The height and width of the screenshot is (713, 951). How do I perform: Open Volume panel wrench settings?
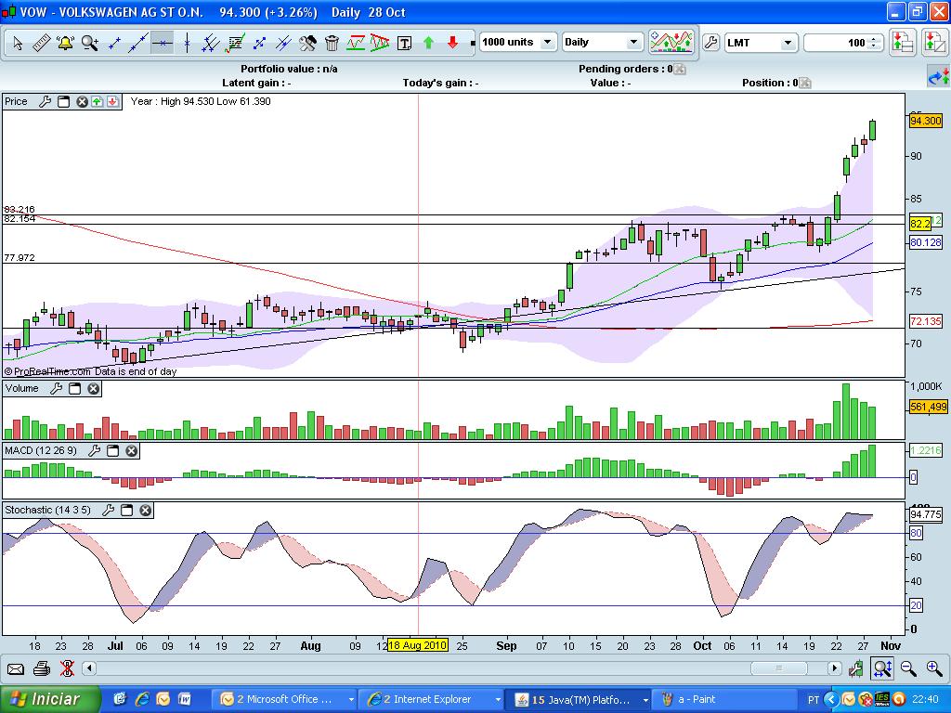pyautogui.click(x=57, y=389)
